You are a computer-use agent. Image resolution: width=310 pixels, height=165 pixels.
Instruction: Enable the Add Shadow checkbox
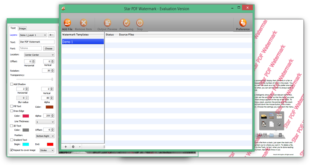12,84
